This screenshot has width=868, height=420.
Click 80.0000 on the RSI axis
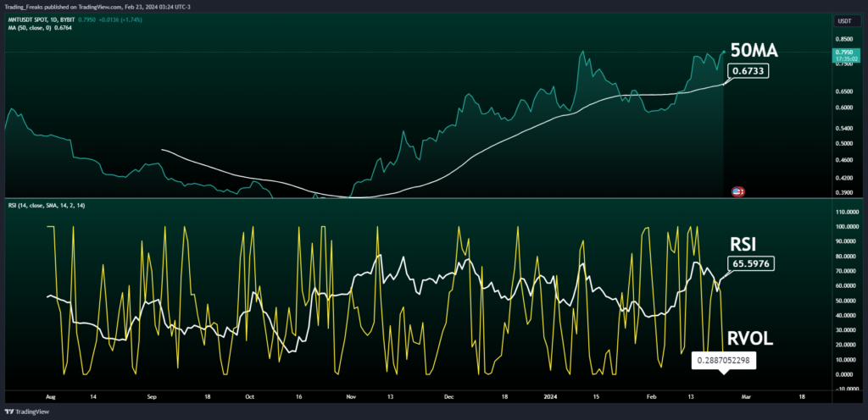point(845,257)
